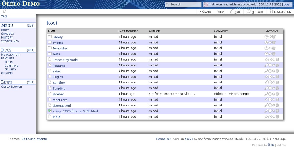Open the Discussion tab
This screenshot has height=150, width=294.
280,12
